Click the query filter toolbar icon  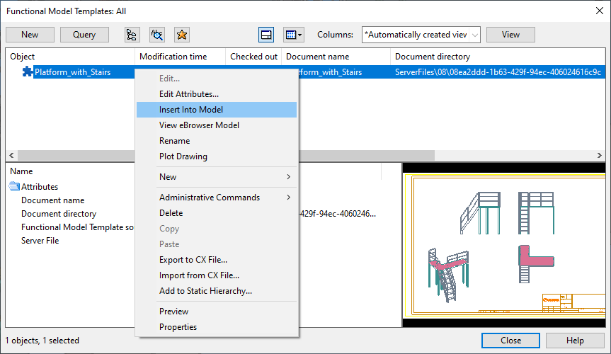156,35
